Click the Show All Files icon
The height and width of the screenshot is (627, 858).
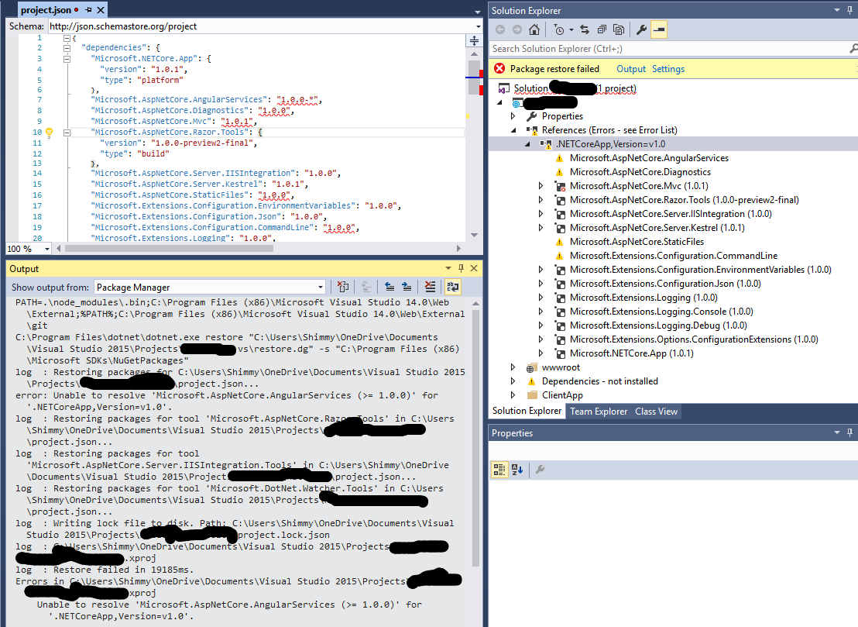tap(619, 29)
